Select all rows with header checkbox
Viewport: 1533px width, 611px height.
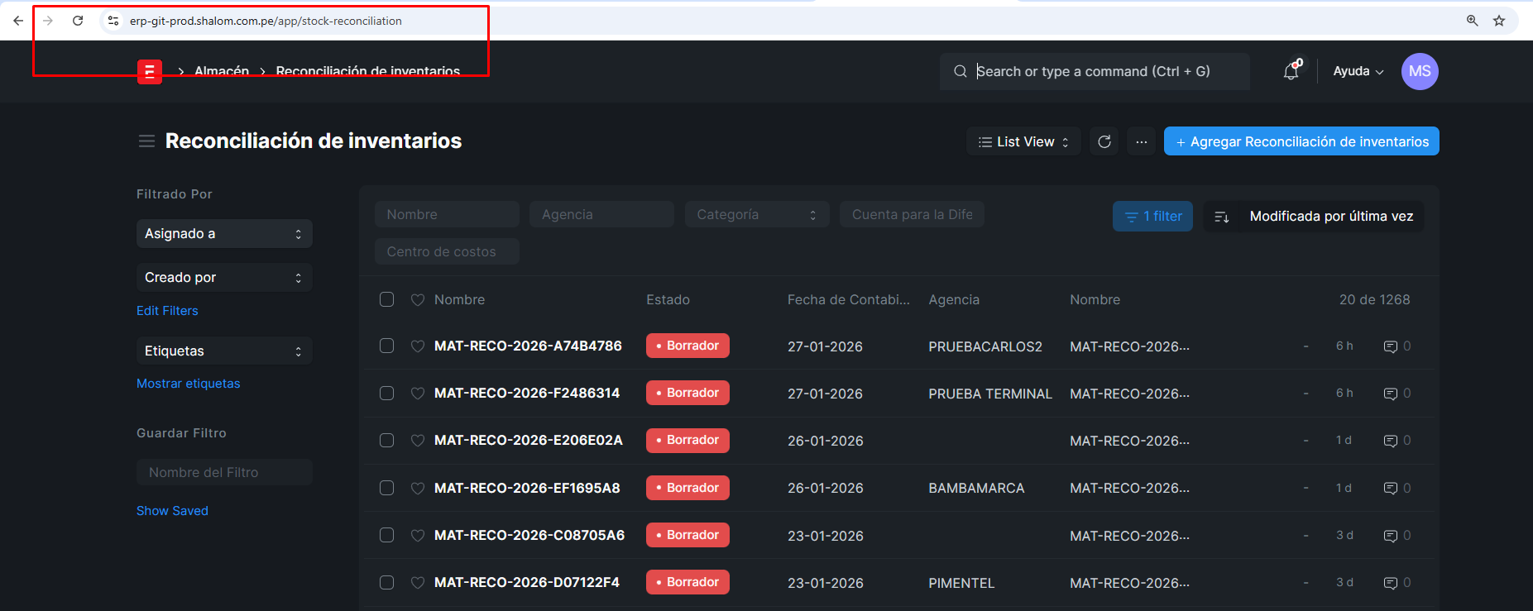click(386, 299)
